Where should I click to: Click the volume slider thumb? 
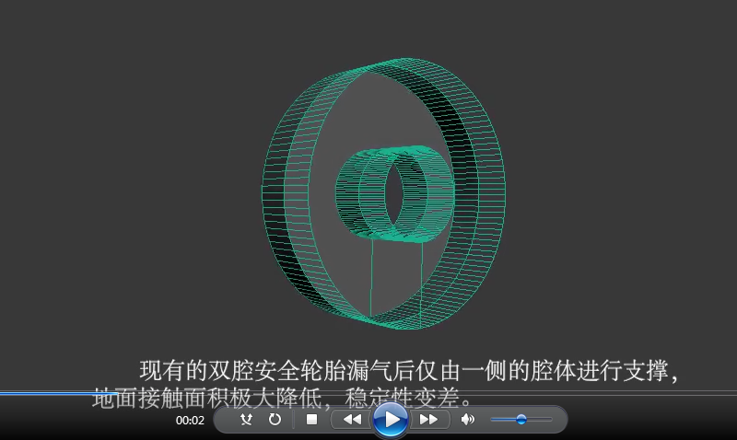coord(521,420)
